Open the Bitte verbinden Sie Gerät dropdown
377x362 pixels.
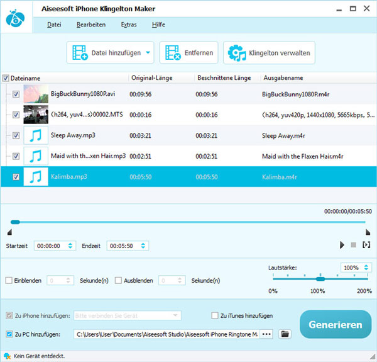[128, 315]
